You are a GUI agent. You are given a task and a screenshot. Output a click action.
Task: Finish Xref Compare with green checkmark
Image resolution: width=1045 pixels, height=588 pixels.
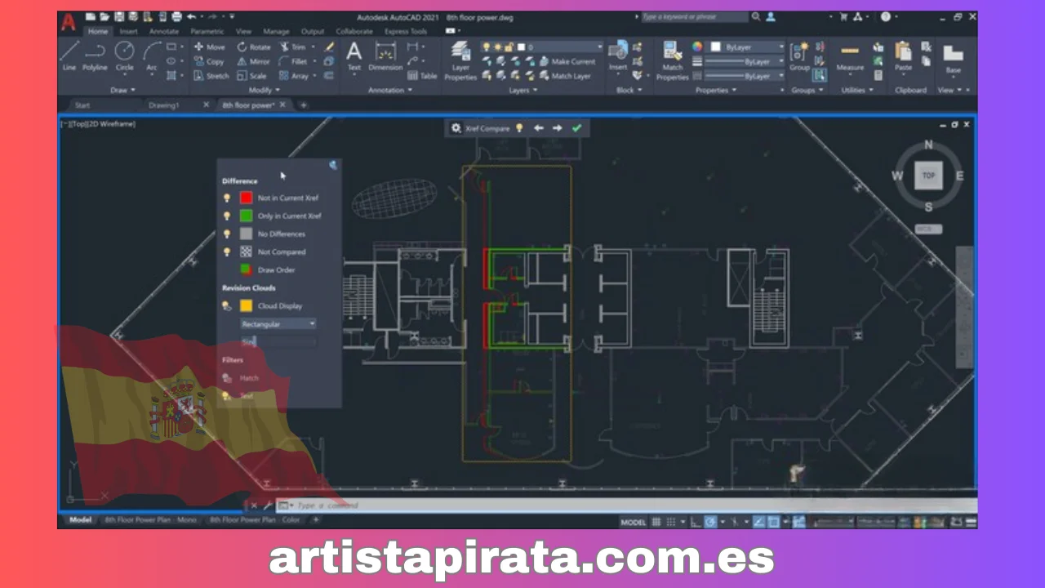pyautogui.click(x=577, y=128)
